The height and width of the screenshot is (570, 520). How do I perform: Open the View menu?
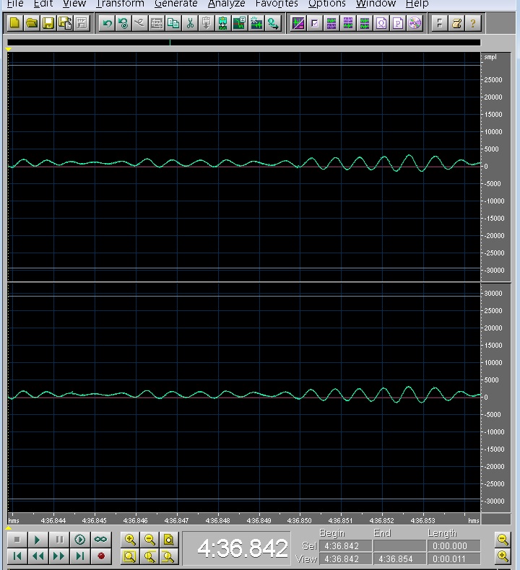(74, 4)
